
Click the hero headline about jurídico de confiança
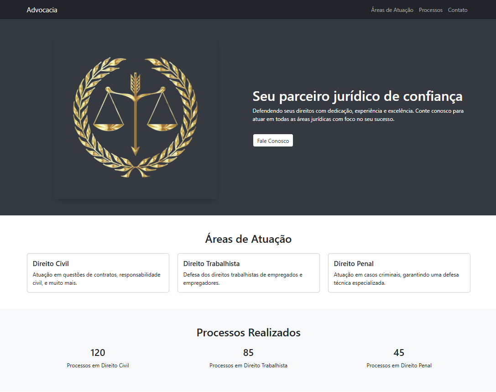[x=357, y=96]
